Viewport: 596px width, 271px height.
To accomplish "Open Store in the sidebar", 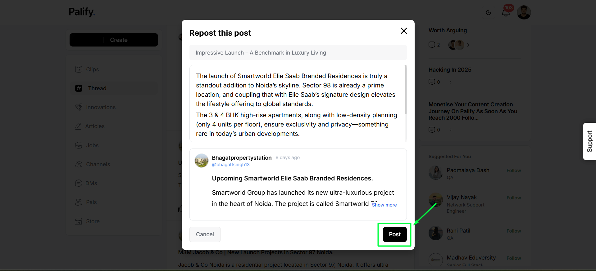I will tap(114, 221).
